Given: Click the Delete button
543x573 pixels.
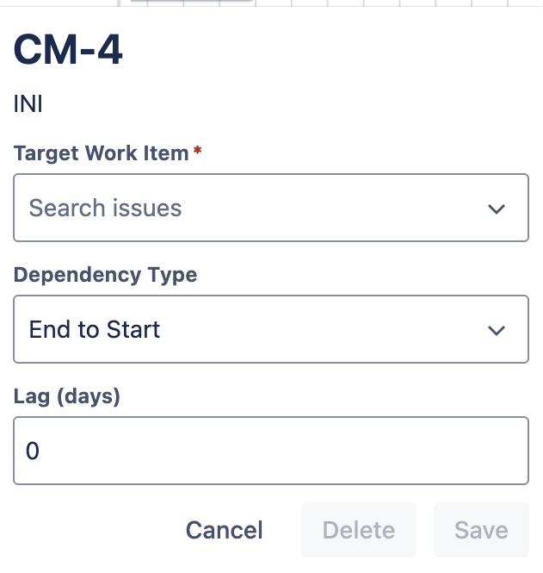Looking at the screenshot, I should (358, 530).
